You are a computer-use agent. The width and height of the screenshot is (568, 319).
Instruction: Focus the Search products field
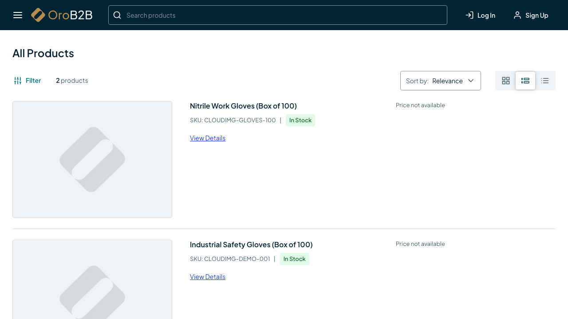coord(278,15)
